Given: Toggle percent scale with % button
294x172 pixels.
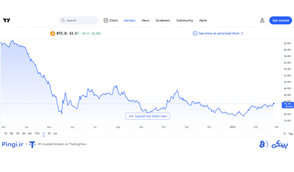Looking at the screenshot, I should tap(284, 134).
